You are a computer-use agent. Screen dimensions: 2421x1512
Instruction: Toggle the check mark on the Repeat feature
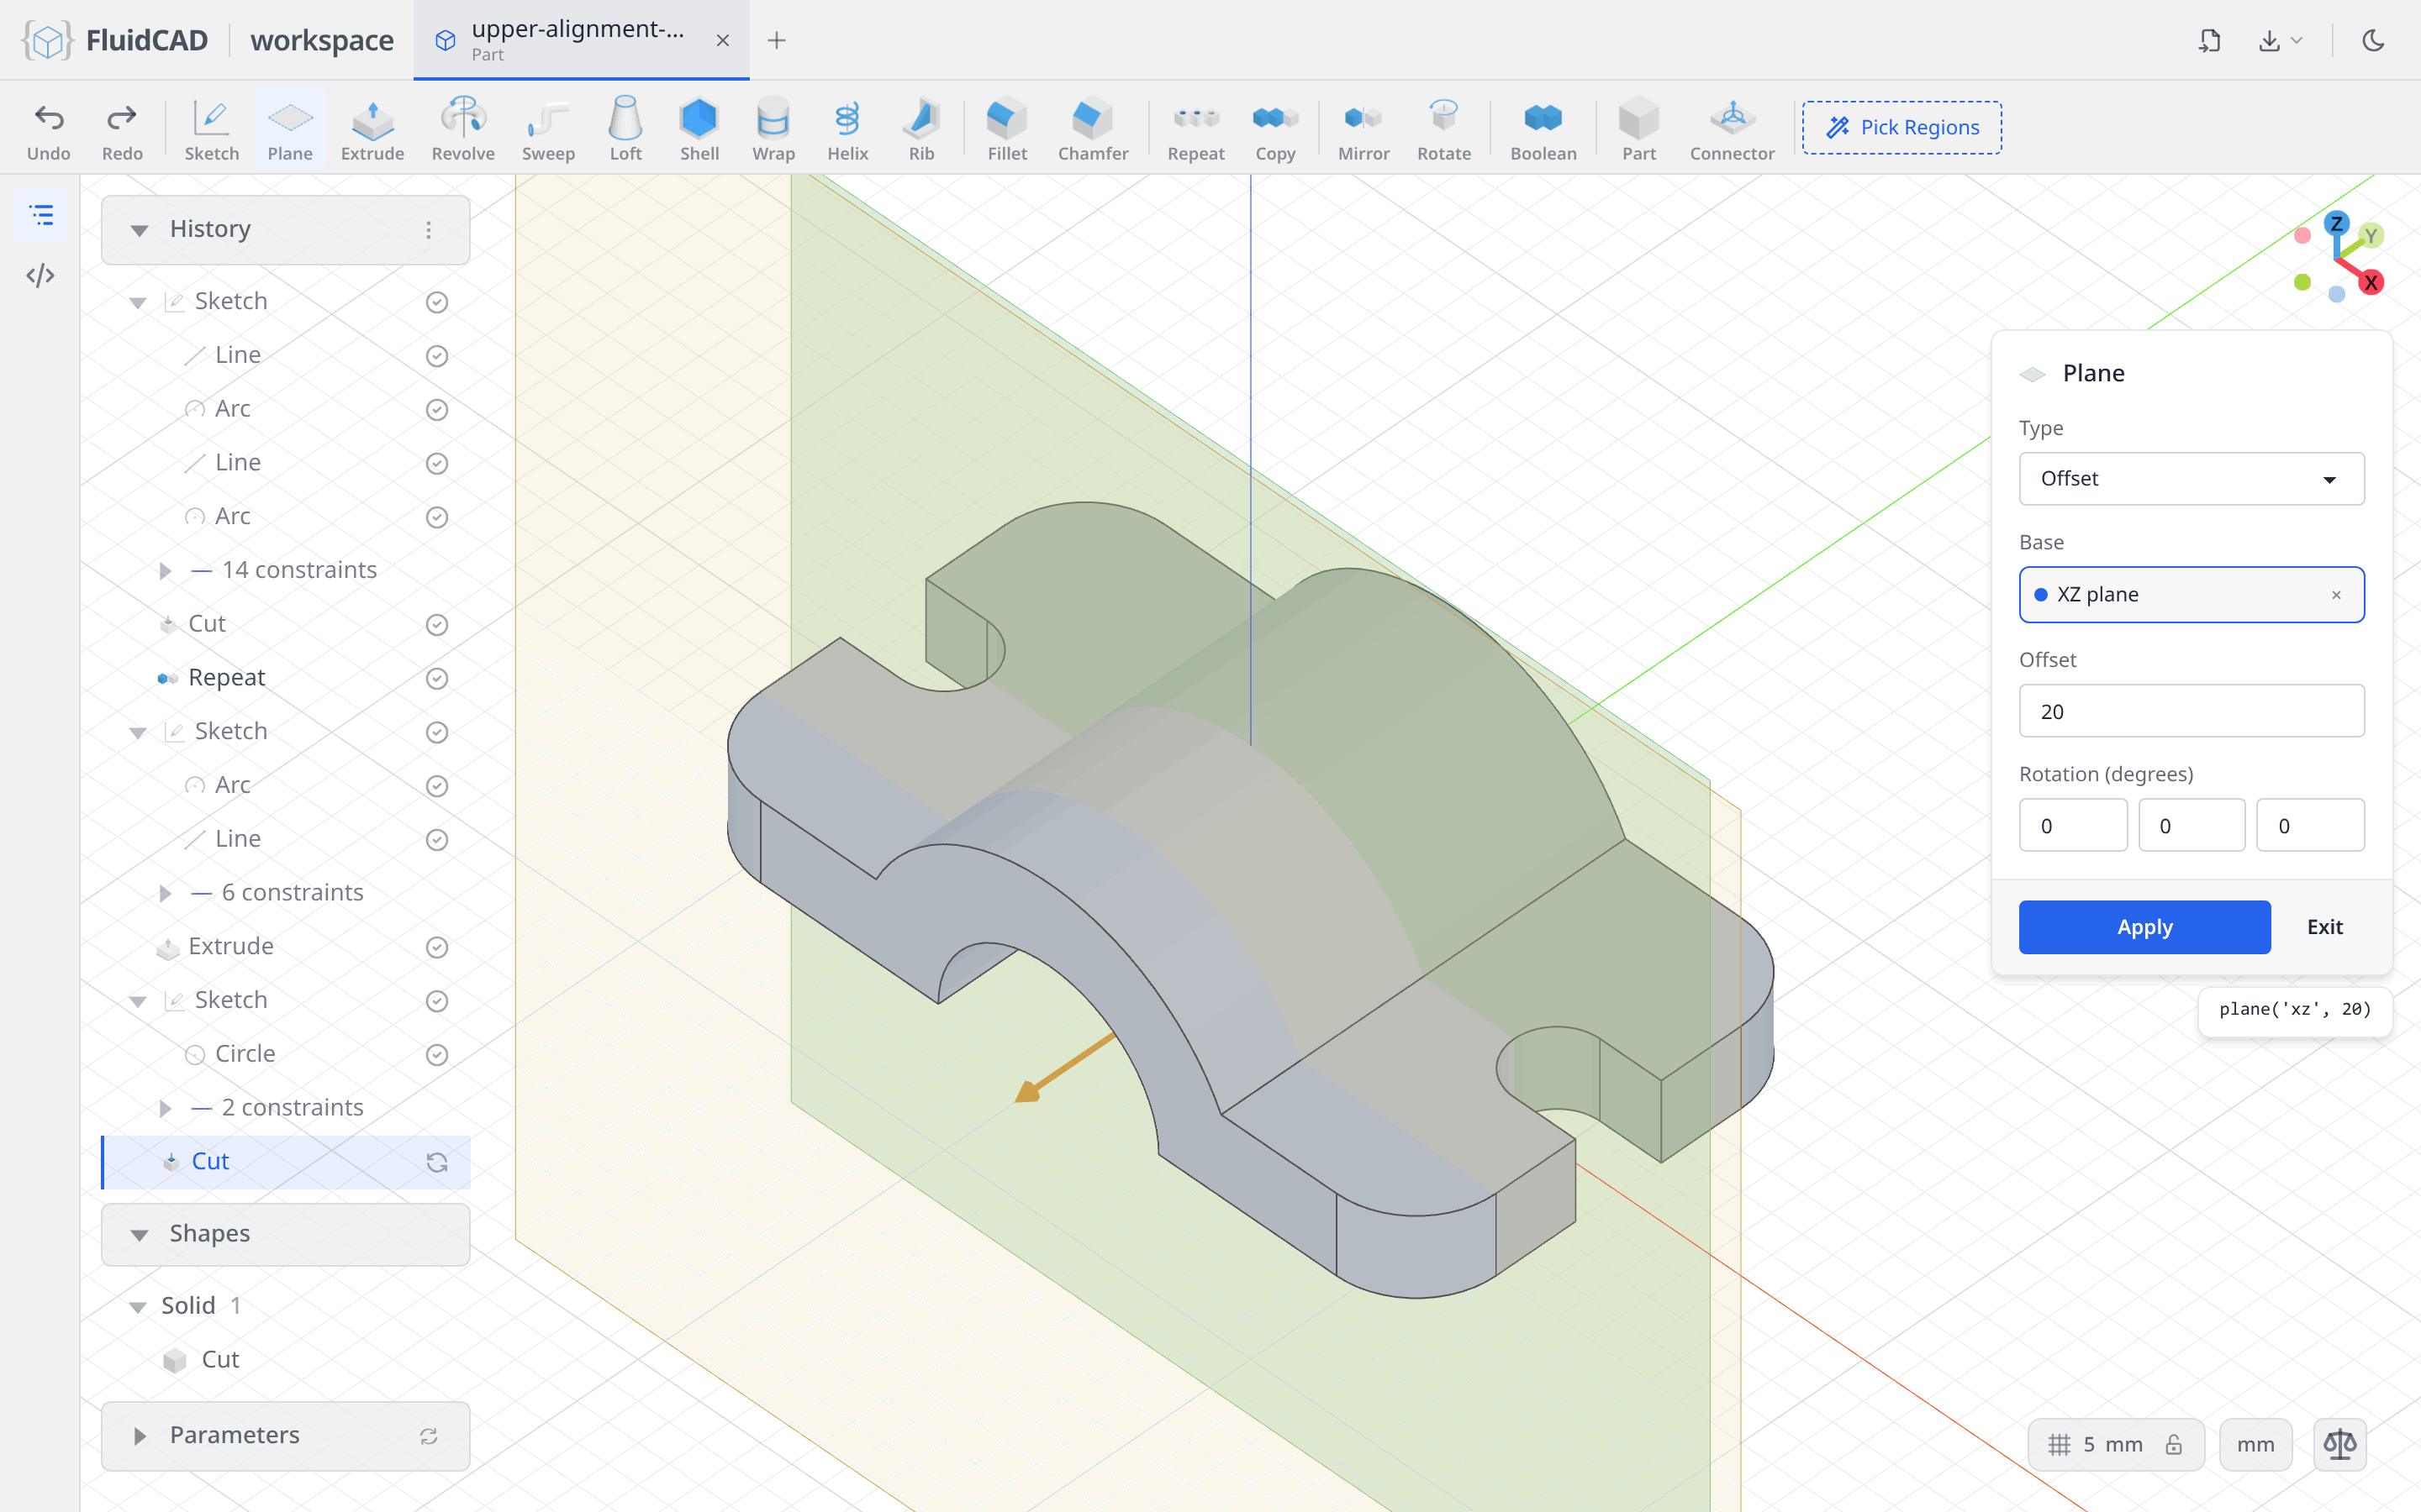tap(436, 678)
